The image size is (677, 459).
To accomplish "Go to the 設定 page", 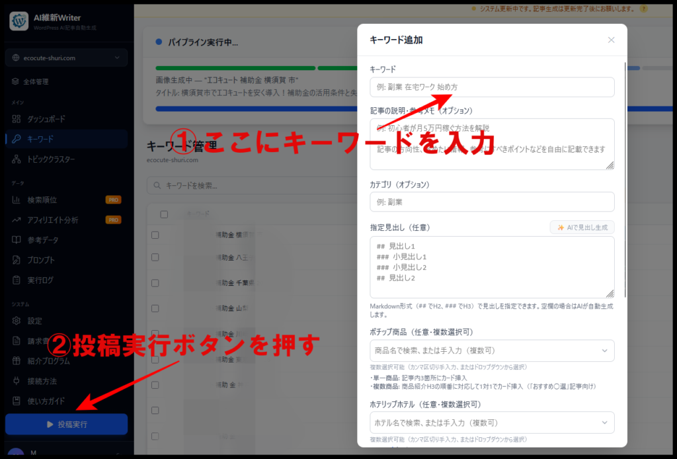I will (x=34, y=321).
